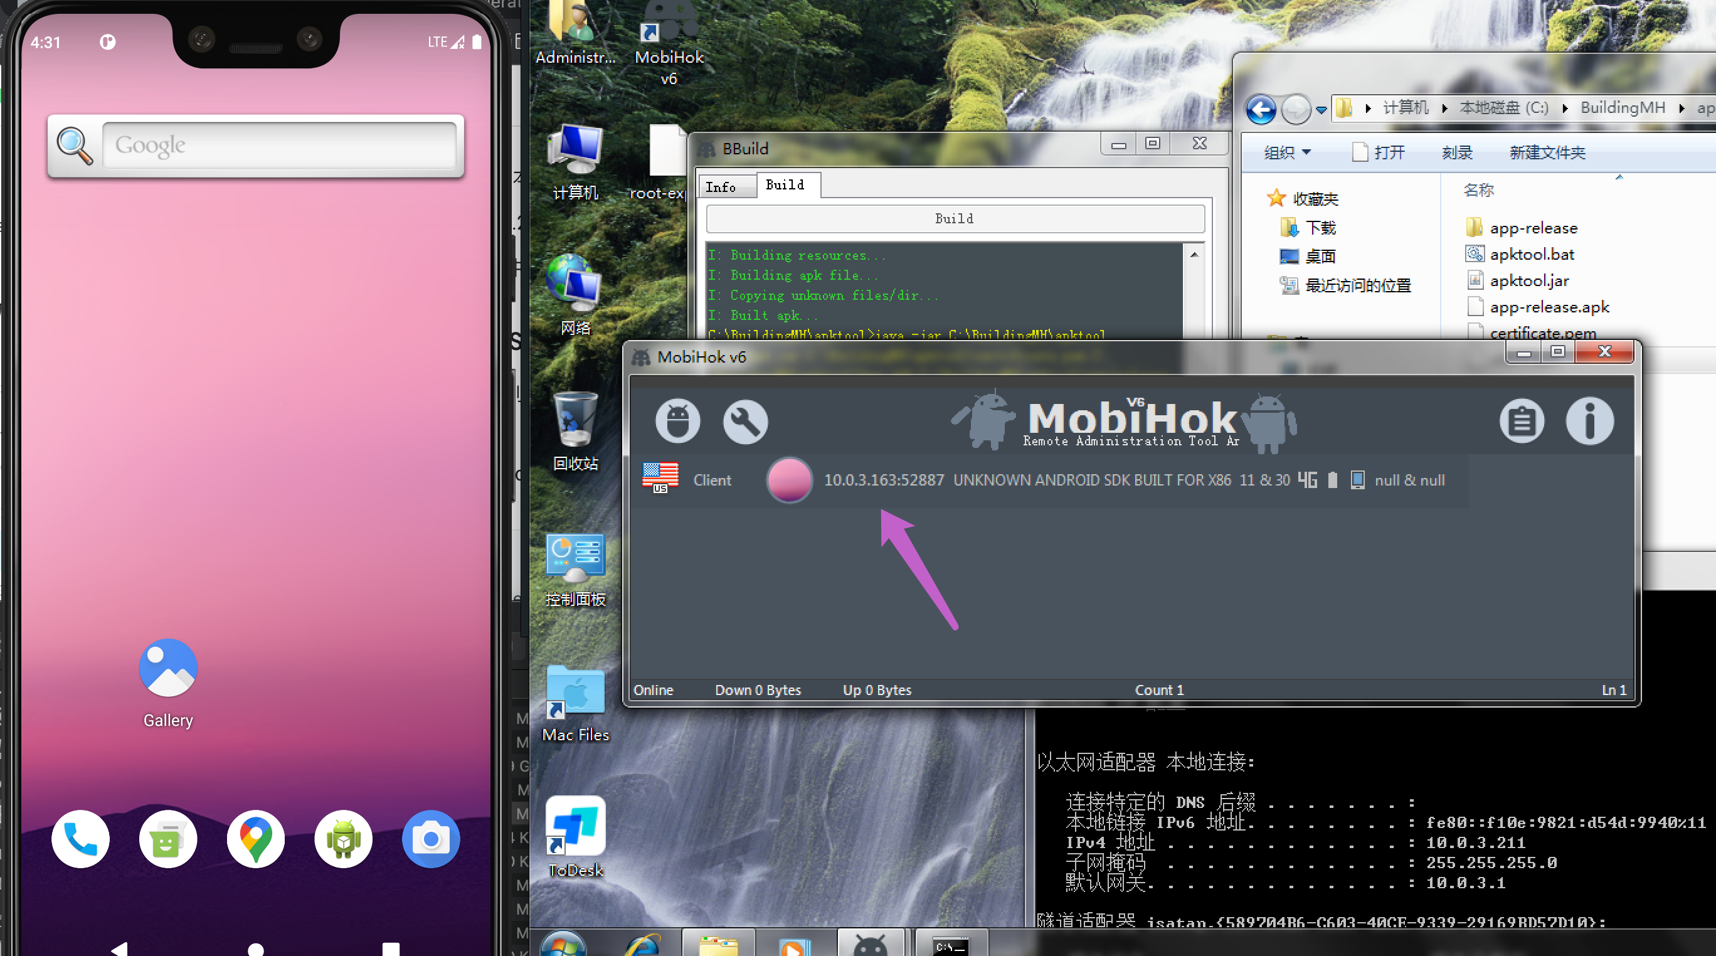Open the Gallery app on emulator
The width and height of the screenshot is (1716, 956).
tap(168, 683)
